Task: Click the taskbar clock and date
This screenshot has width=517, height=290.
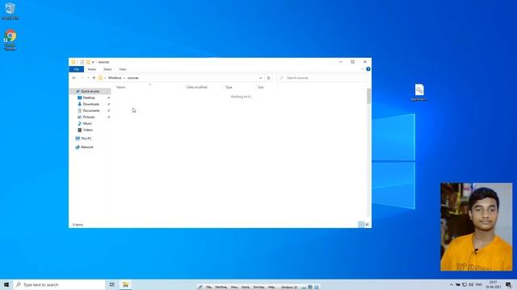Action: [493, 284]
